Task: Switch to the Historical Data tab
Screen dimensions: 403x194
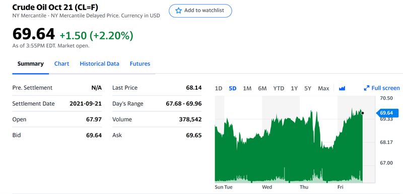Action: pos(99,64)
